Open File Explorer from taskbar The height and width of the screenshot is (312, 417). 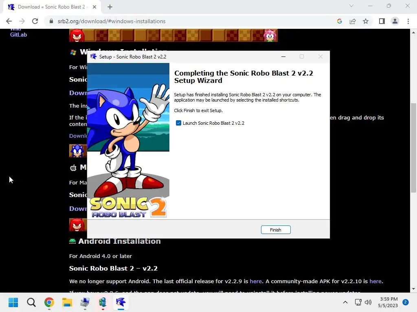67,302
